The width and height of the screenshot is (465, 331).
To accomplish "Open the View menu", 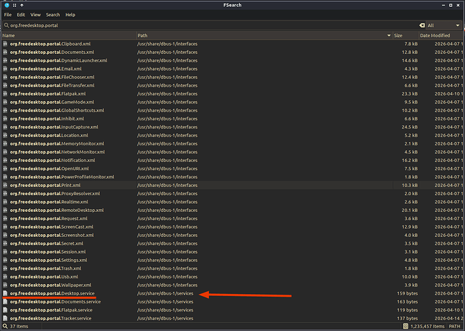I will (35, 15).
